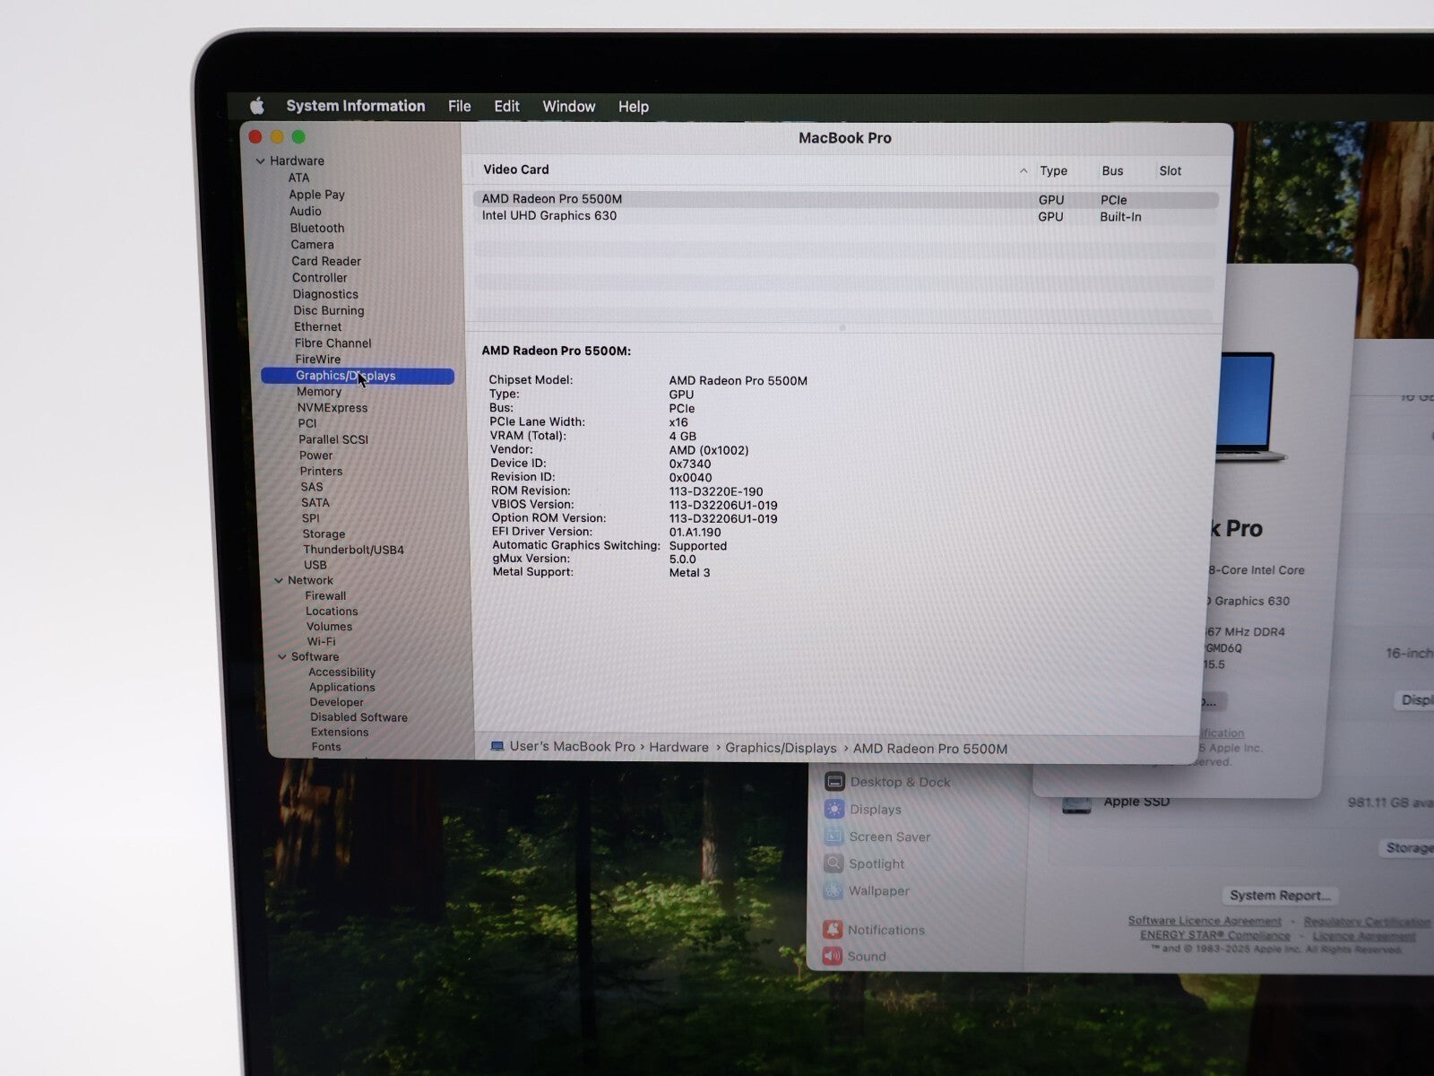Collapse the Hardware section
The width and height of the screenshot is (1434, 1076).
(x=261, y=161)
